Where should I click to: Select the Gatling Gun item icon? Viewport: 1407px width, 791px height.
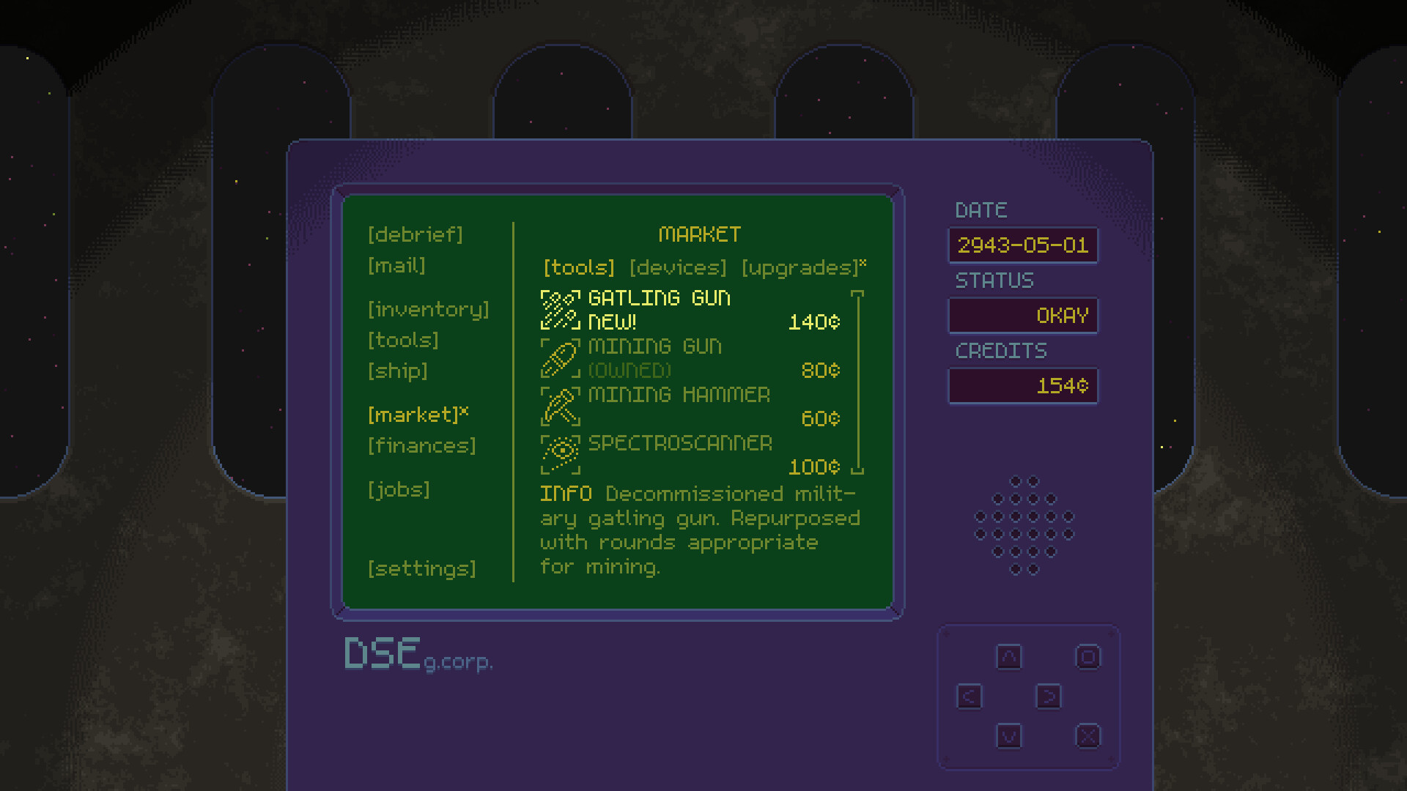559,309
